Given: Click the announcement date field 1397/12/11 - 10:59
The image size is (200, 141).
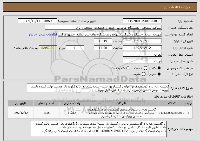Looking at the screenshot, I should [37, 21].
